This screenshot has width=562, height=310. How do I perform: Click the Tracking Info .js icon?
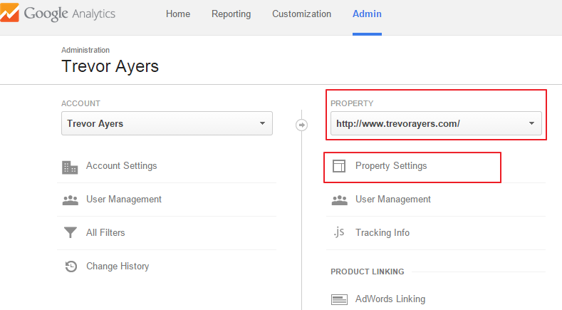[x=339, y=232]
